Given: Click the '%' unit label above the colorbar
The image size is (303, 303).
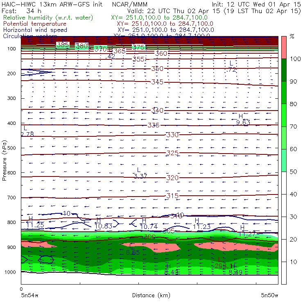Looking at the screenshot, I should coord(292,36).
